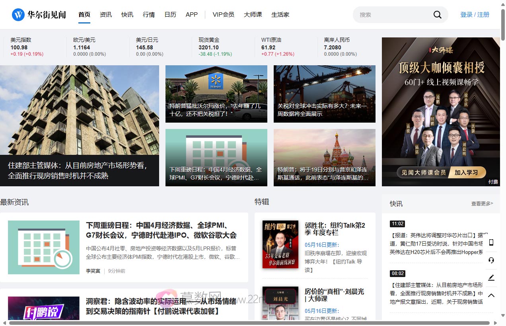Click the search magnifier icon
Viewport: 506px width, 326px height.
pyautogui.click(x=437, y=14)
